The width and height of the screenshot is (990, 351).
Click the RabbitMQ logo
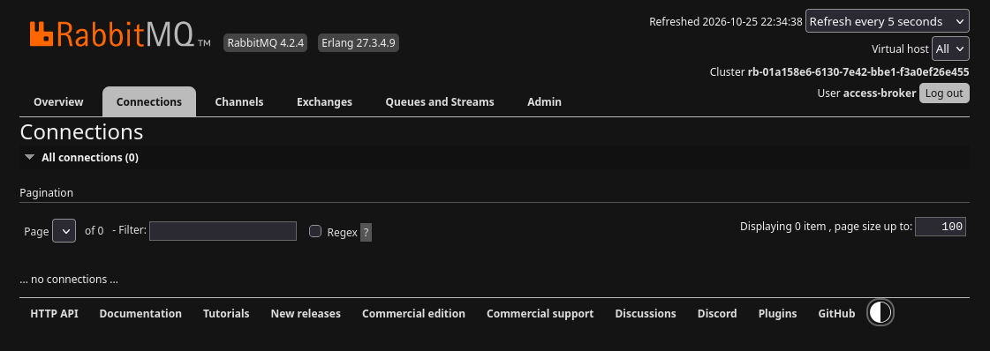(120, 34)
